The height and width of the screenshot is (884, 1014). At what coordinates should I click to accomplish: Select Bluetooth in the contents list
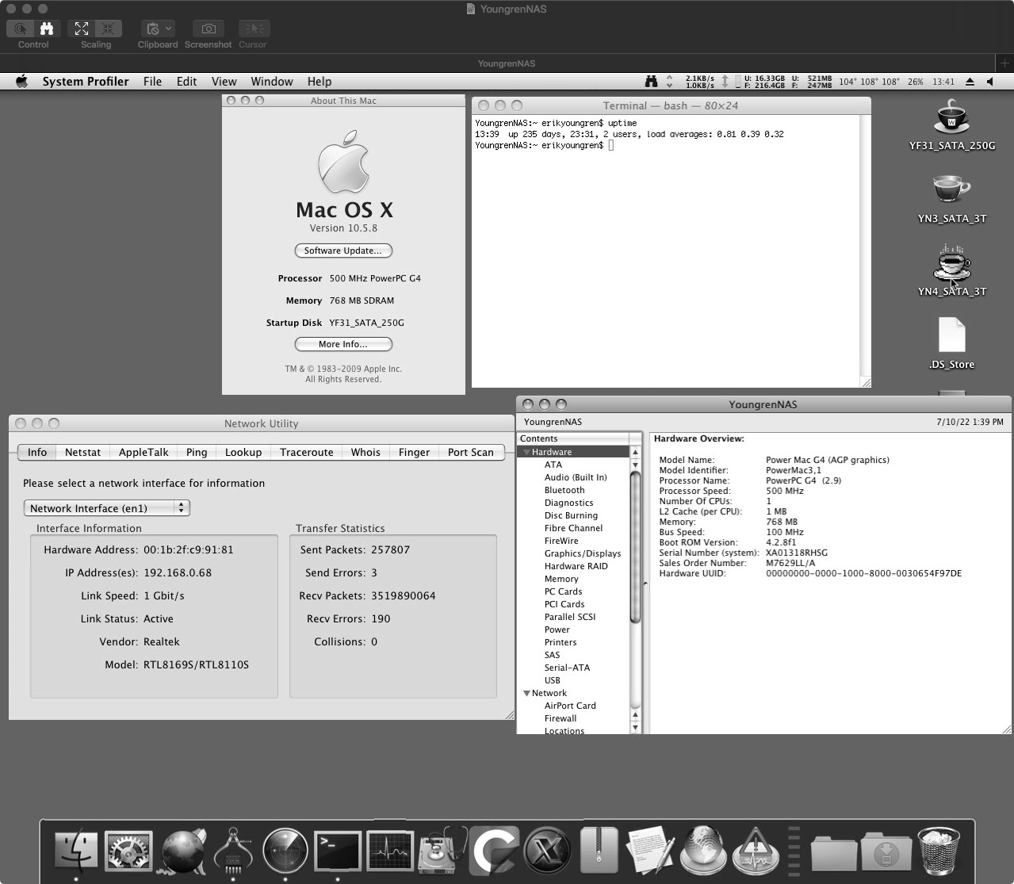click(x=564, y=490)
